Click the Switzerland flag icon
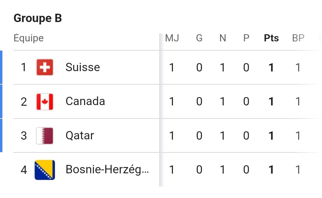Screen dimensions: 322x198 (45, 67)
